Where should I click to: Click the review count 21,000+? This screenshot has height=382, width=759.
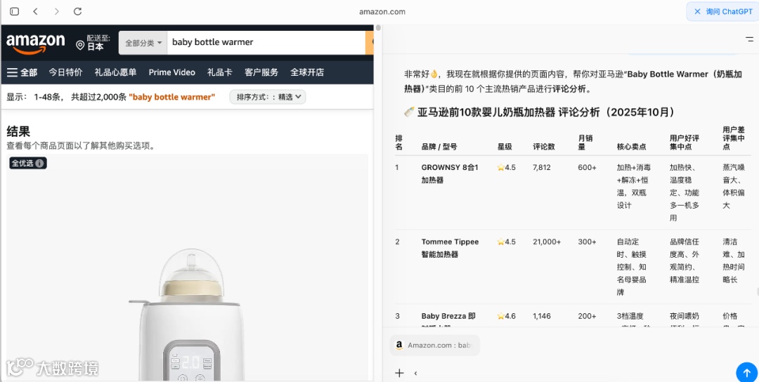click(x=547, y=242)
